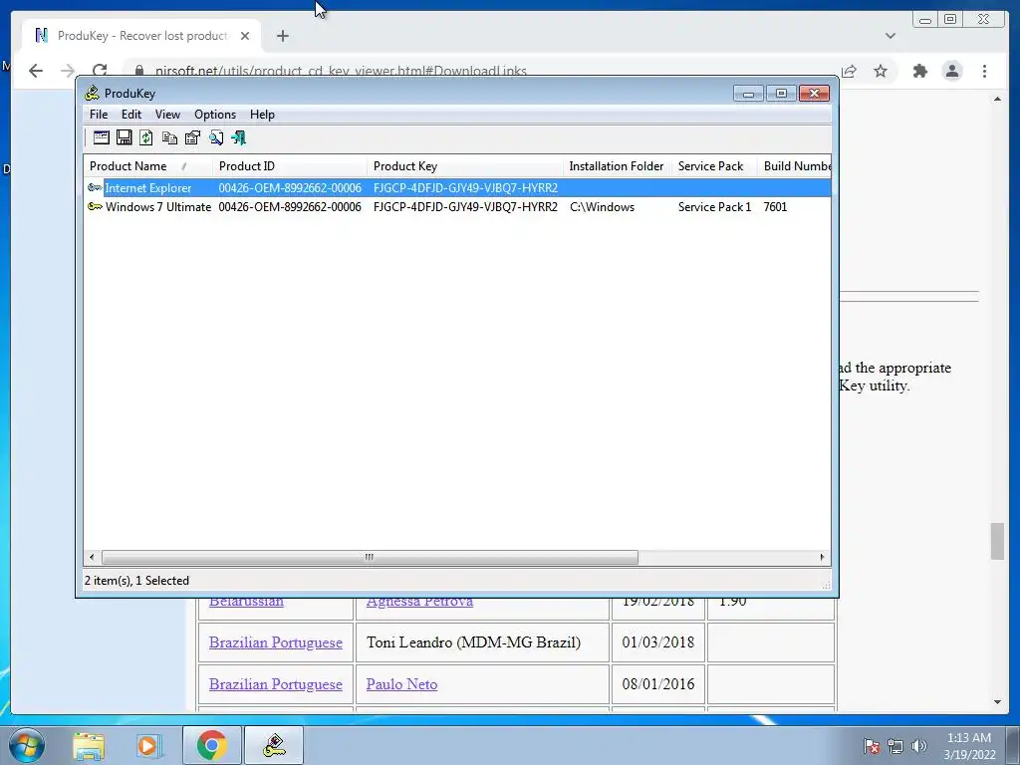Click ProduKey taskbar button
Screen dimensions: 1020x765
tap(274, 745)
